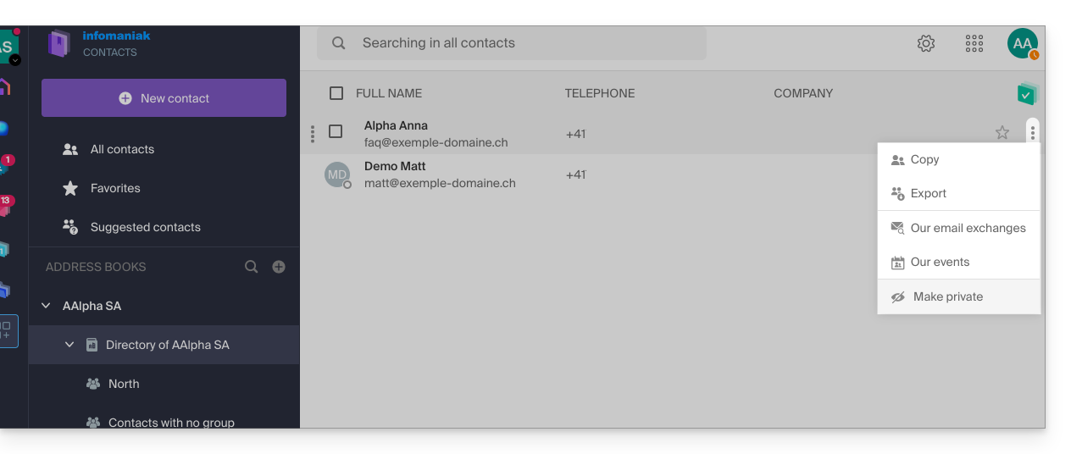Open the Favorites contacts list
Viewport: 1071px width, 454px height.
point(115,188)
